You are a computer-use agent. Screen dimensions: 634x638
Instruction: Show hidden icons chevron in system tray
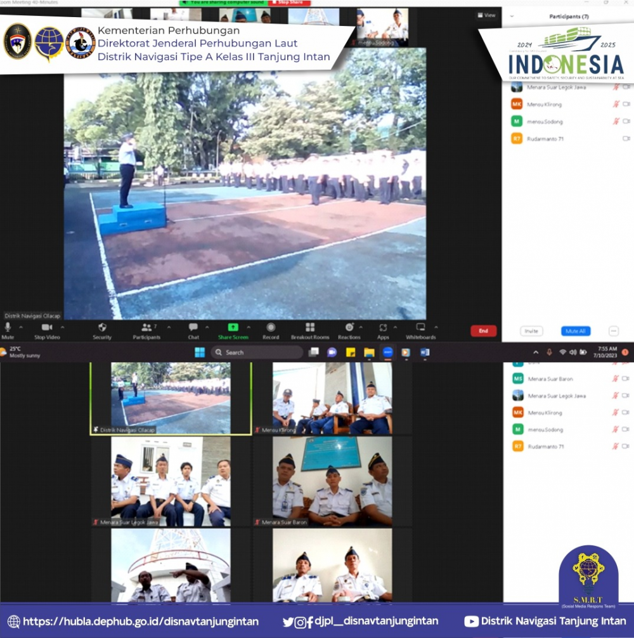pos(536,353)
